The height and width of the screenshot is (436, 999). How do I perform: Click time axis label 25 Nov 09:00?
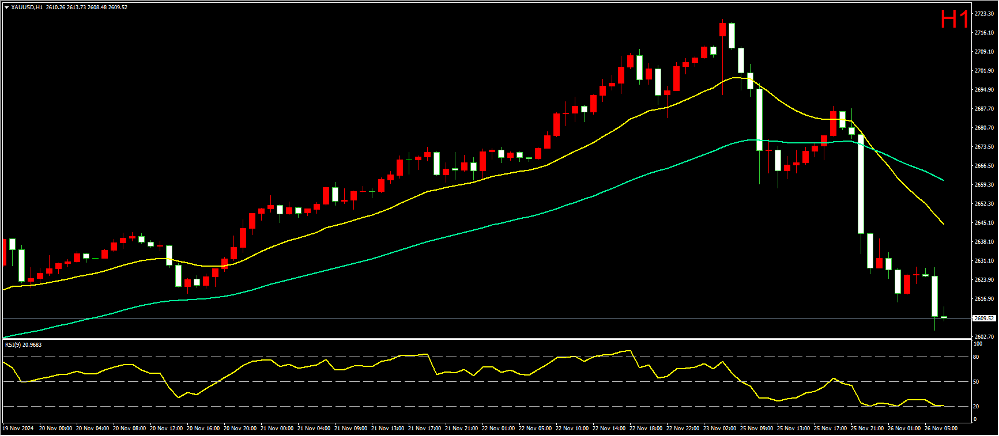[756, 429]
